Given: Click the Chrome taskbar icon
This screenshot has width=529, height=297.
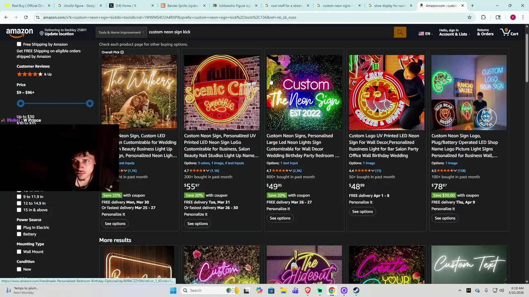Looking at the screenshot, I should [x=332, y=290].
